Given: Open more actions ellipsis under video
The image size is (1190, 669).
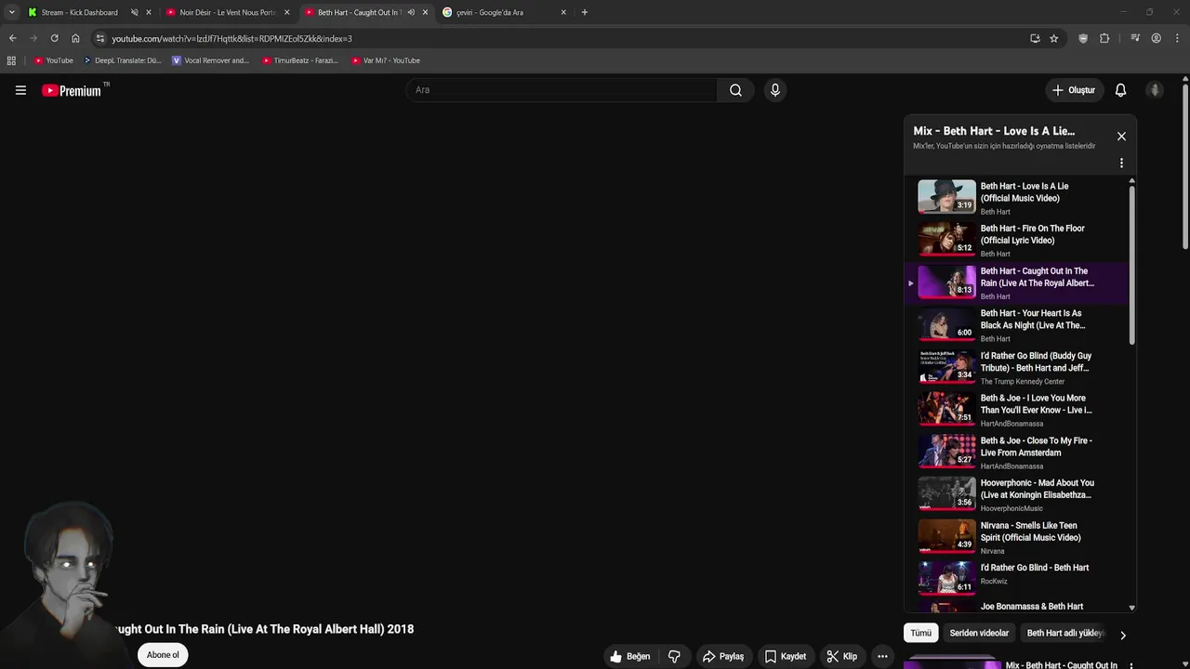Looking at the screenshot, I should coord(882,656).
